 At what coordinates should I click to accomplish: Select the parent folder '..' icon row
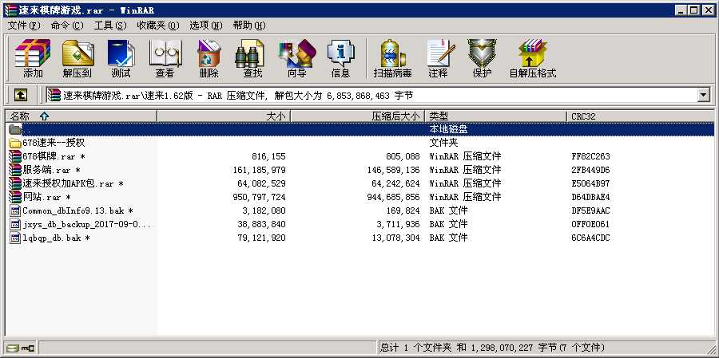359,129
